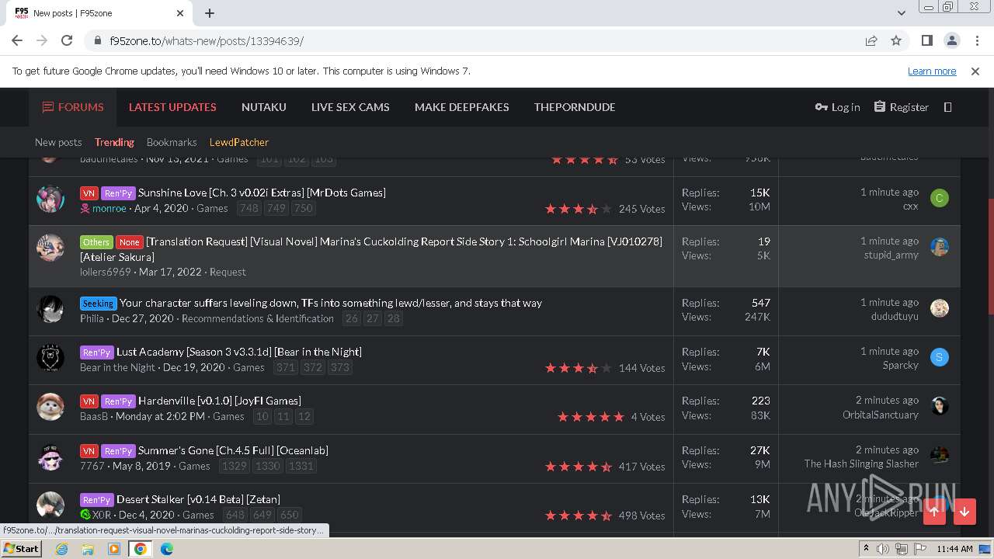
Task: Open Hardenville thread title
Action: [x=220, y=401]
